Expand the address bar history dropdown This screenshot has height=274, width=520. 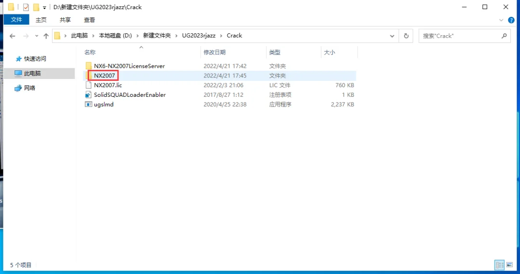pos(392,36)
